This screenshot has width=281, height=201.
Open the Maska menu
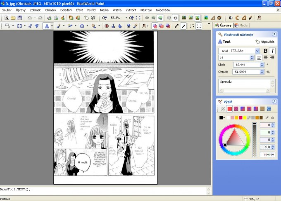104,10
